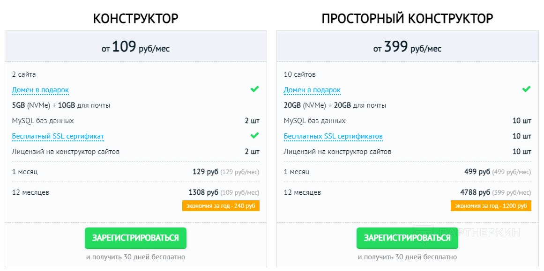Image resolution: width=544 pixels, height=271 pixels.
Task: Click the orange 'экономия за год - 240 руб' badge
Action: click(221, 205)
